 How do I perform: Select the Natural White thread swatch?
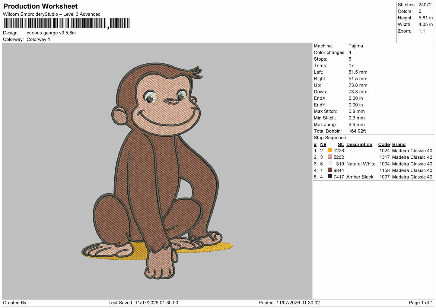[x=330, y=164]
